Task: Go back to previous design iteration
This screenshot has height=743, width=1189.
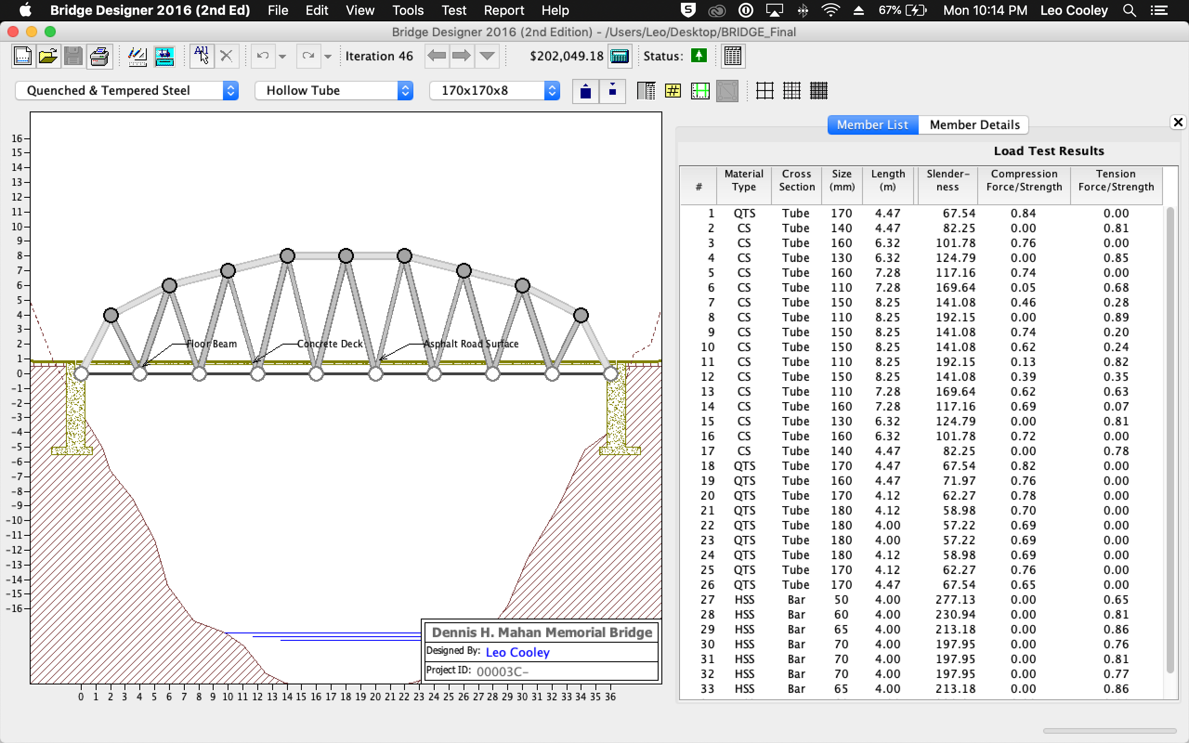Action: (x=436, y=56)
